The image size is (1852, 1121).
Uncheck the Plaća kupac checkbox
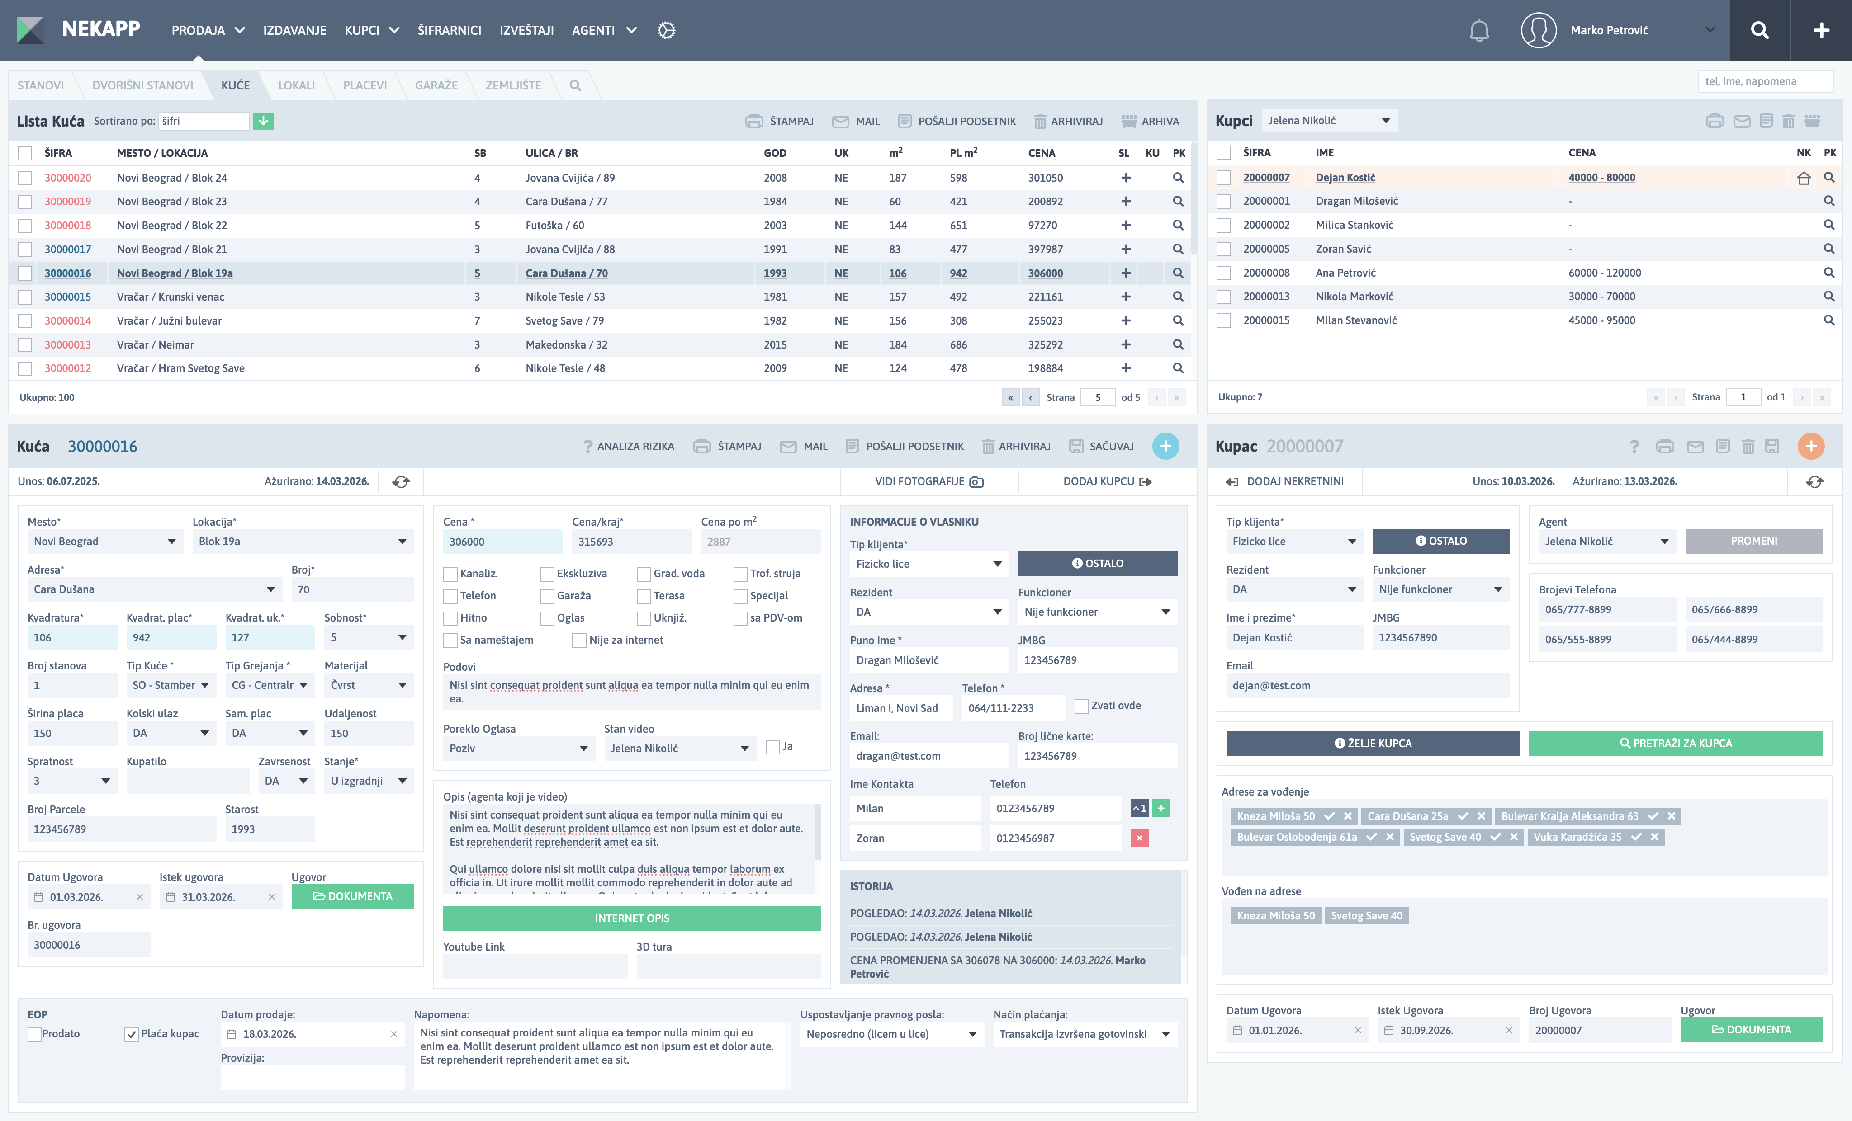coord(132,1035)
